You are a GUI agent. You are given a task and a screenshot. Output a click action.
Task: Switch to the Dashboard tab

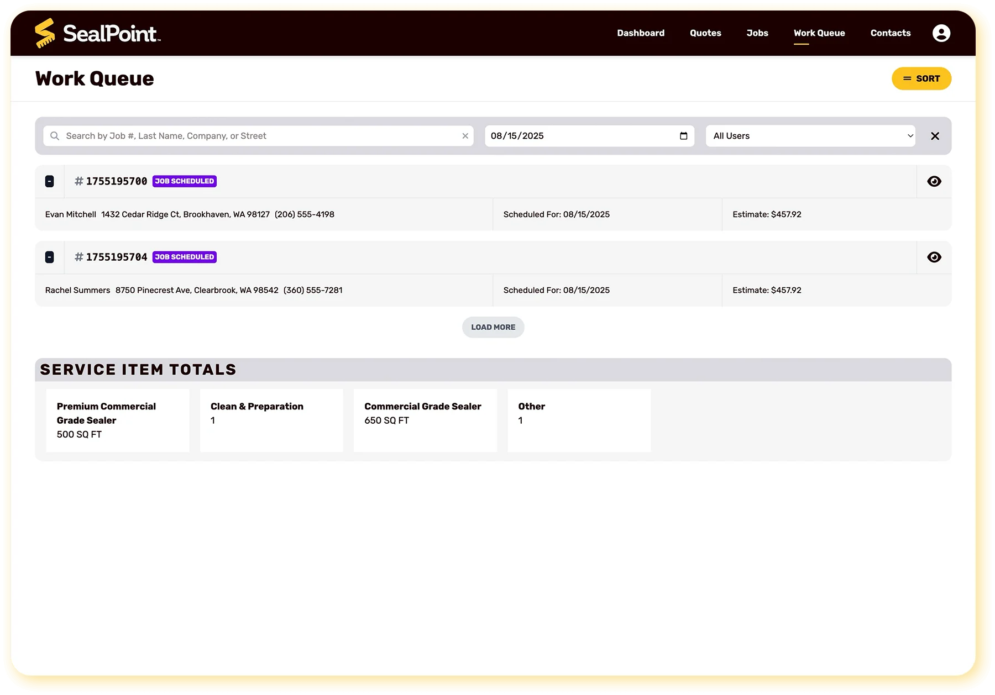pyautogui.click(x=641, y=33)
